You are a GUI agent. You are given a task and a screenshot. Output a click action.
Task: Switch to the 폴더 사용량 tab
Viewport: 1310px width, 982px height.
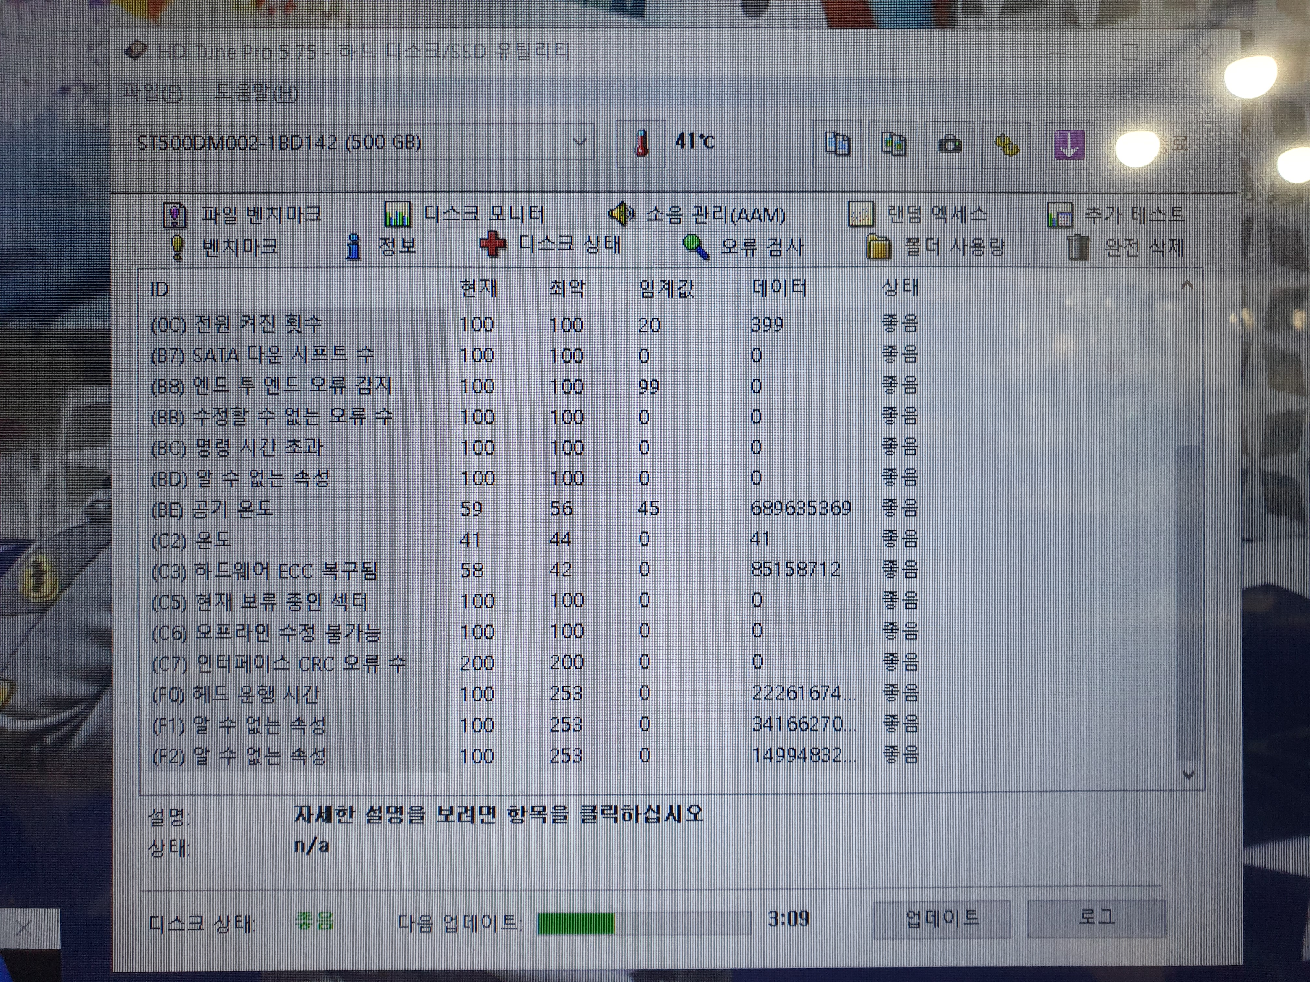coord(936,246)
